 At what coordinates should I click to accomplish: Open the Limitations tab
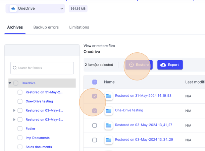(x=79, y=27)
